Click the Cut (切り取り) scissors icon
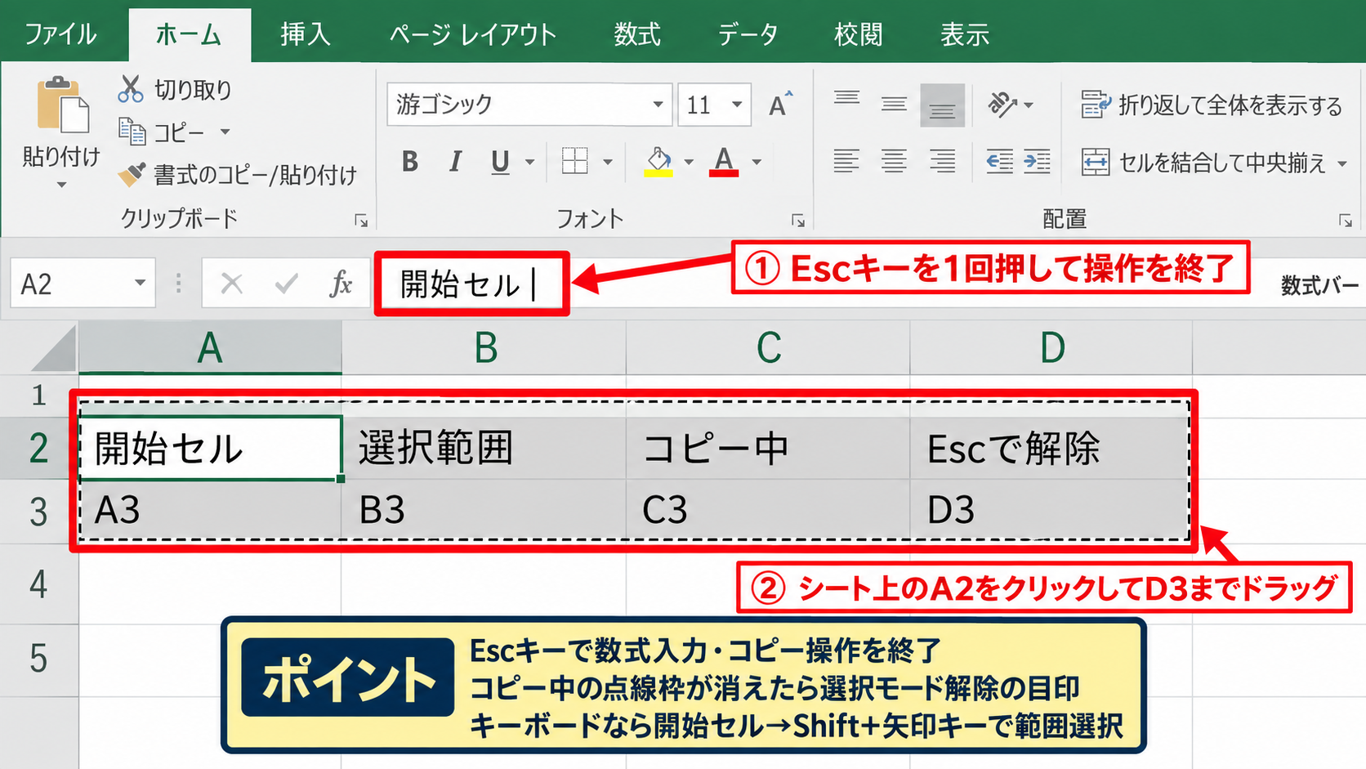Viewport: 1366px width, 769px height. tap(131, 88)
